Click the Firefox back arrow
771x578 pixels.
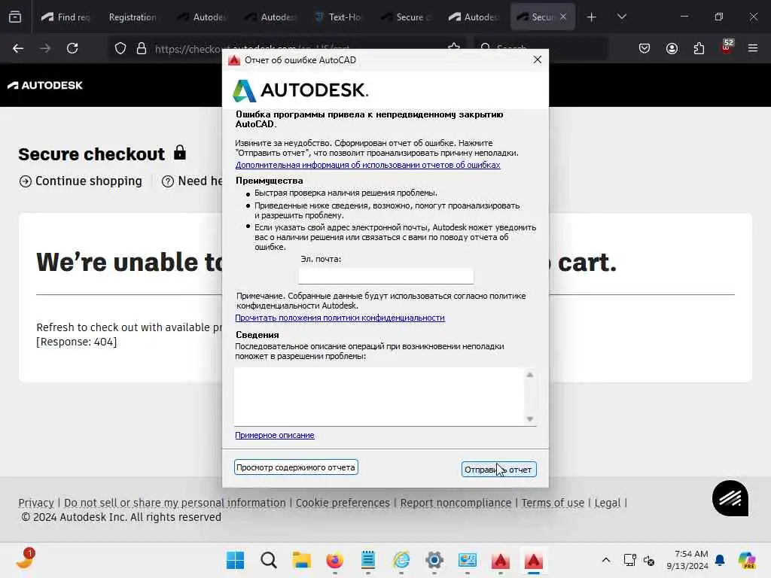coord(18,48)
